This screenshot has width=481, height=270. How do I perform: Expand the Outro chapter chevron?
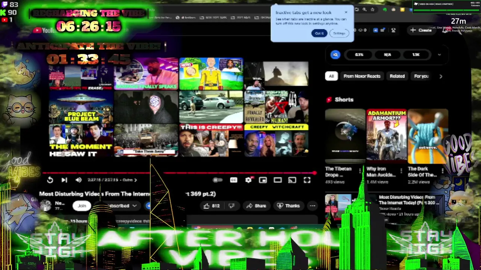tap(136, 180)
